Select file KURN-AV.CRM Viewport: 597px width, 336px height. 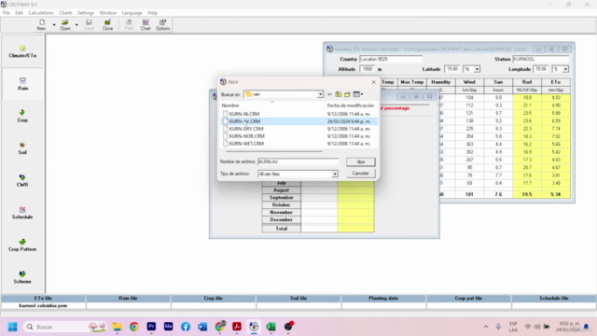pos(244,121)
